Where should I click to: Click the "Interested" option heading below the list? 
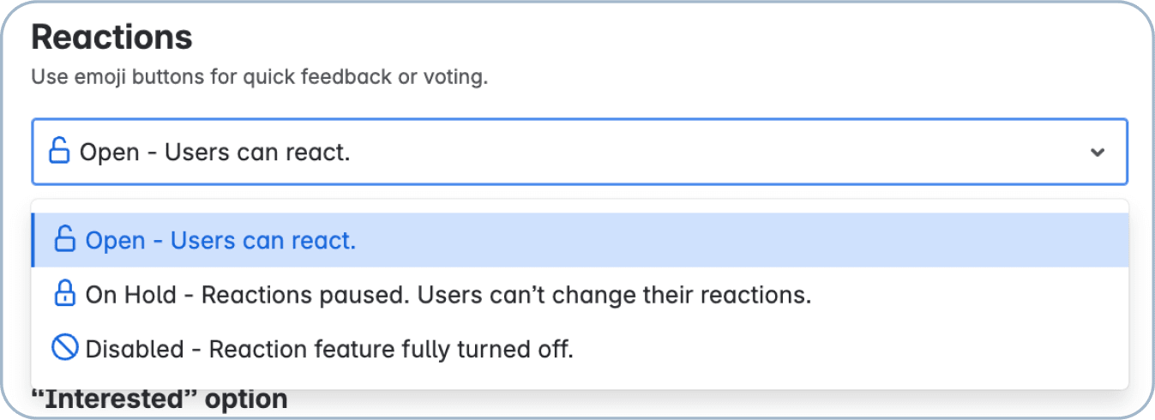pyautogui.click(x=159, y=399)
